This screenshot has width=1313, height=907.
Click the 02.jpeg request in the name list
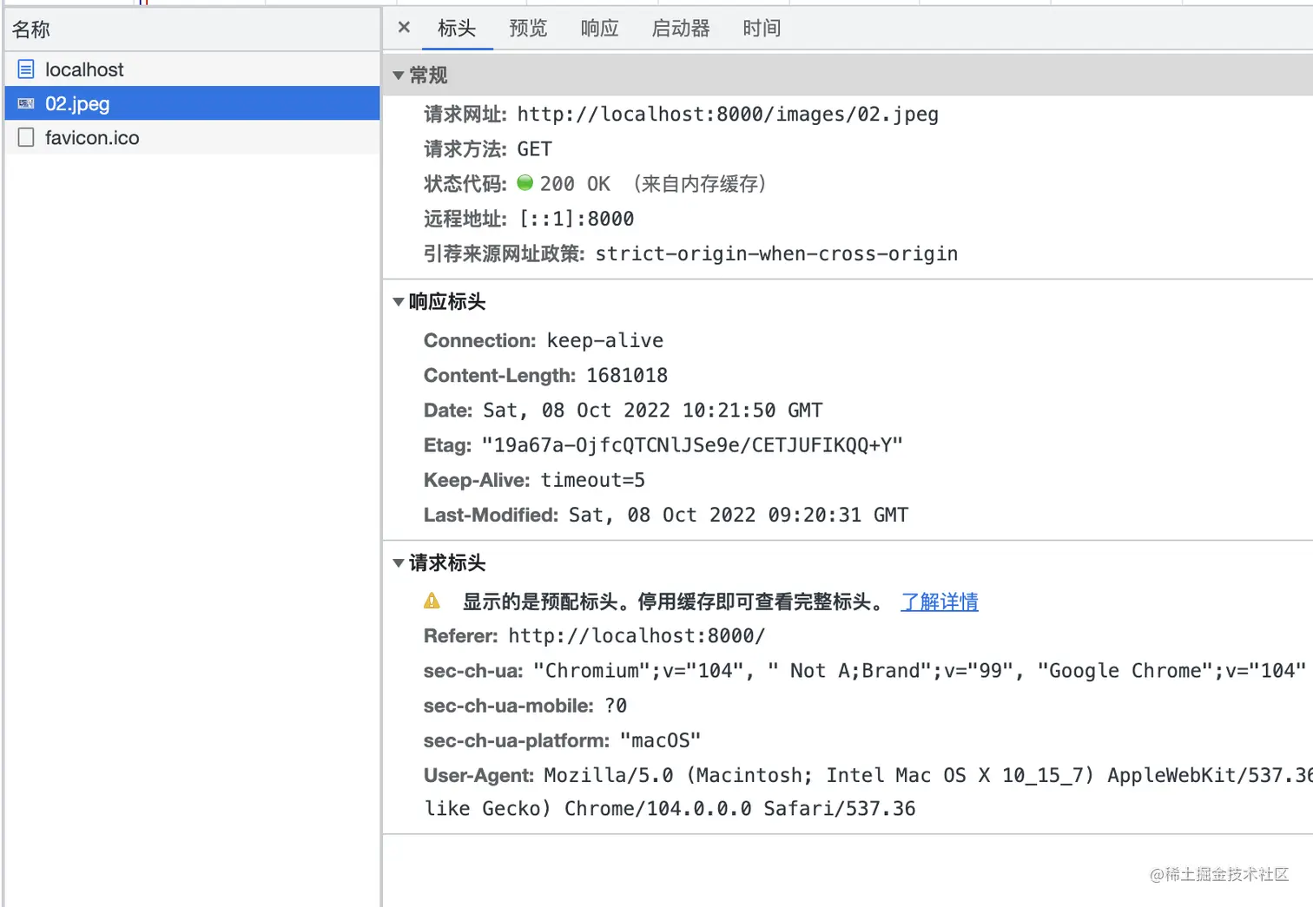pyautogui.click(x=77, y=103)
